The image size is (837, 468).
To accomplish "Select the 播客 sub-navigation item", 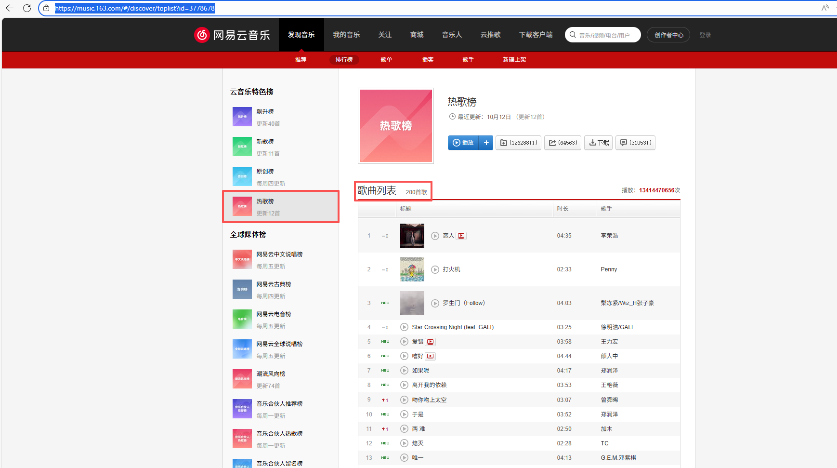I will pyautogui.click(x=428, y=60).
